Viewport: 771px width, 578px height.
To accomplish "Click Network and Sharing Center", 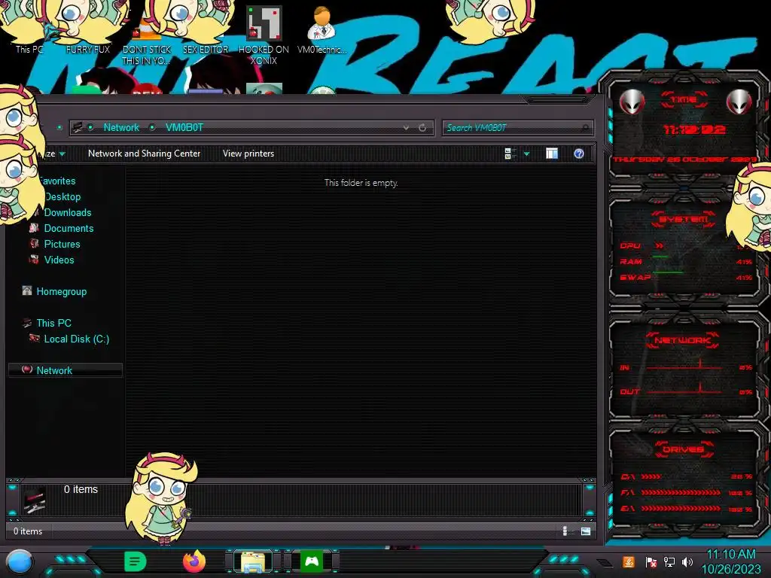I will click(x=144, y=154).
